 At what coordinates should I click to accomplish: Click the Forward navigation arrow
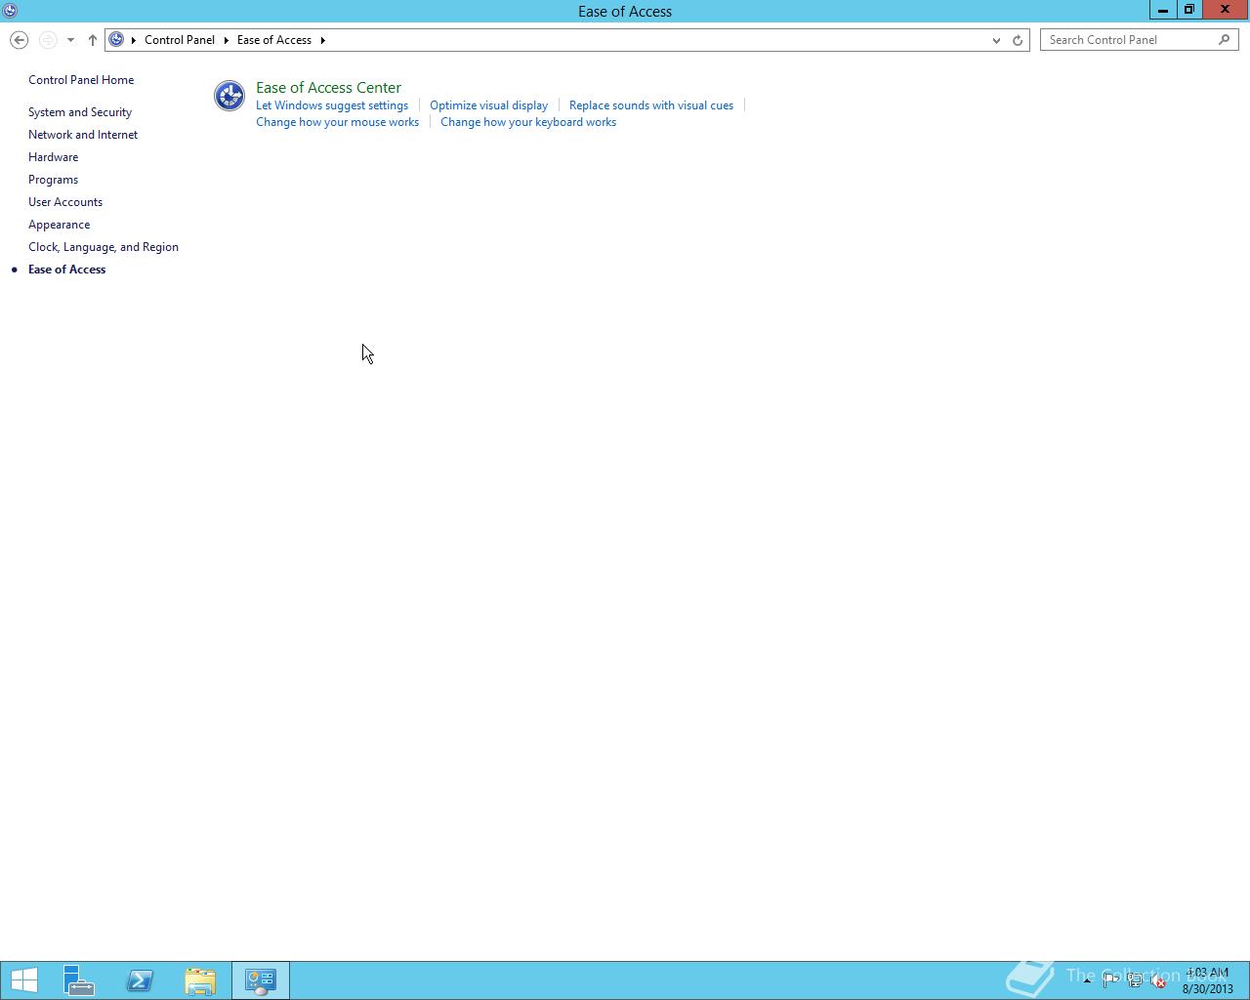47,40
